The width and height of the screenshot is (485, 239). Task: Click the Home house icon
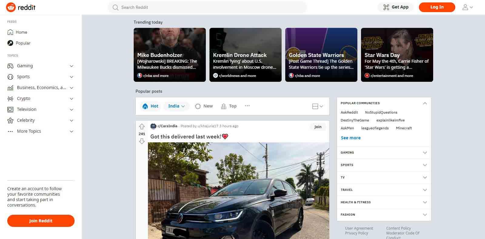[x=10, y=32]
